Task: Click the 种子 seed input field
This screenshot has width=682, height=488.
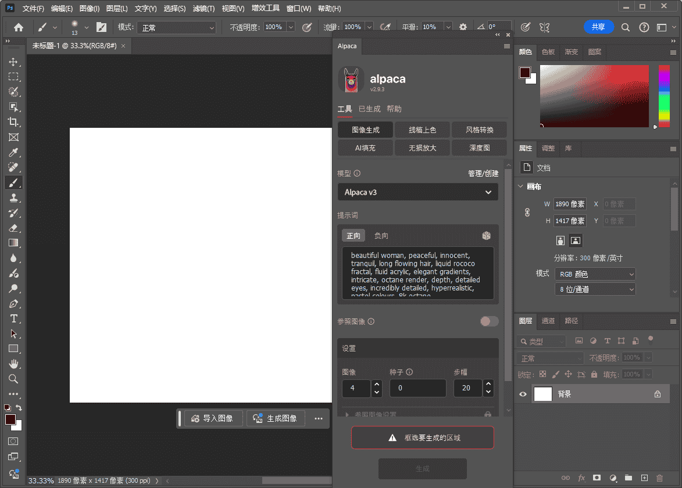Action: coord(417,388)
